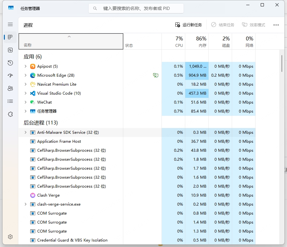This screenshot has height=247, width=287.
Task: Select Credential Guard & VBS Key Isolation row
Action: pos(137,240)
